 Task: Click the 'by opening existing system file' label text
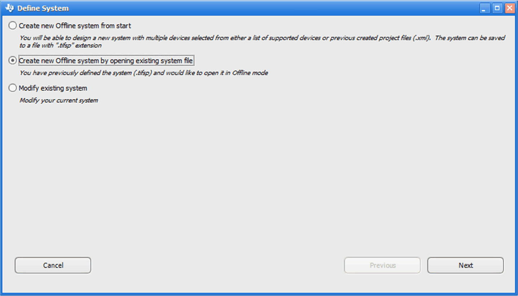pos(106,61)
